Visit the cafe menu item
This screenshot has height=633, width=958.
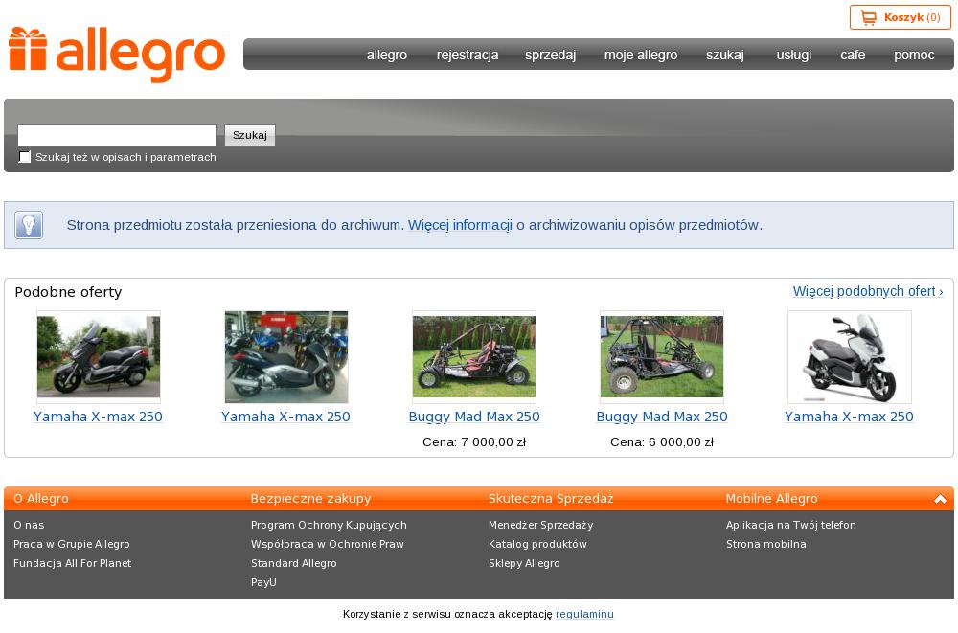(853, 55)
